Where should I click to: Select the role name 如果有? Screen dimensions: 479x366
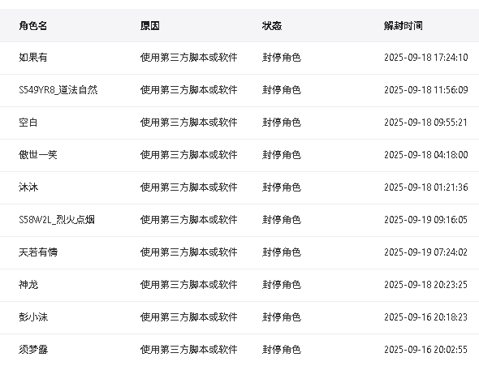33,58
